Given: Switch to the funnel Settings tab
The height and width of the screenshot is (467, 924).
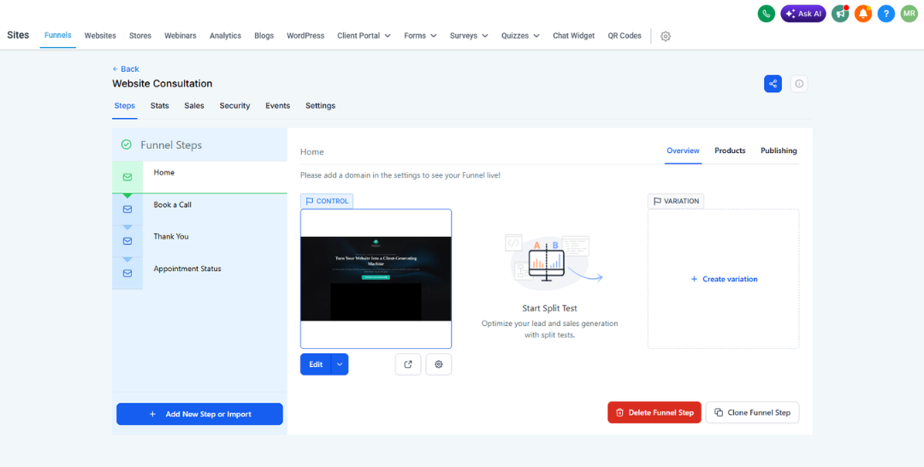Looking at the screenshot, I should [320, 106].
